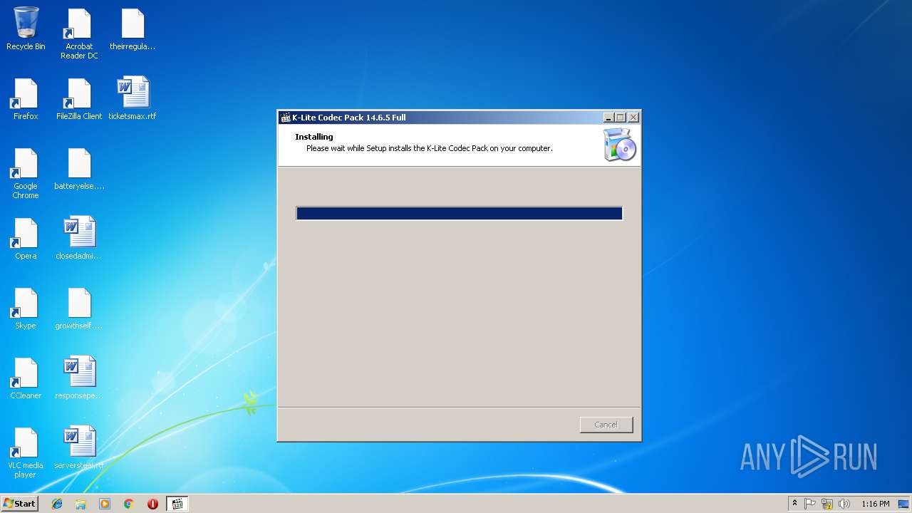Close the K-Lite Codec Pack window
The image size is (912, 513).
point(633,118)
